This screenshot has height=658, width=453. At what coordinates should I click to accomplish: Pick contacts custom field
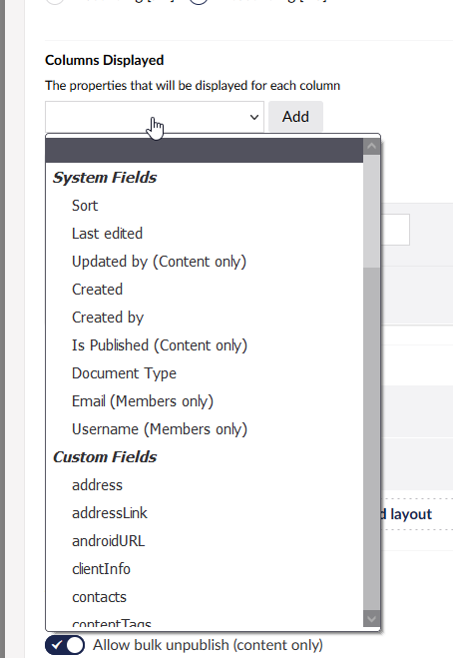205,597
